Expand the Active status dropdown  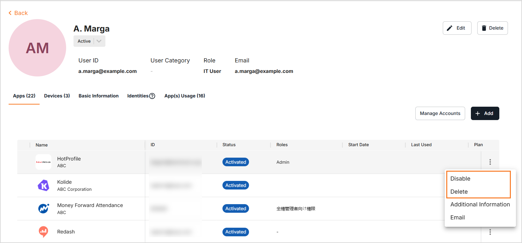tap(99, 41)
